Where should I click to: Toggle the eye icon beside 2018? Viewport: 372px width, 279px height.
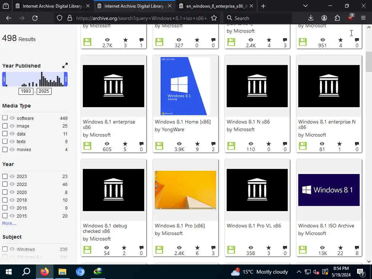coord(12,200)
